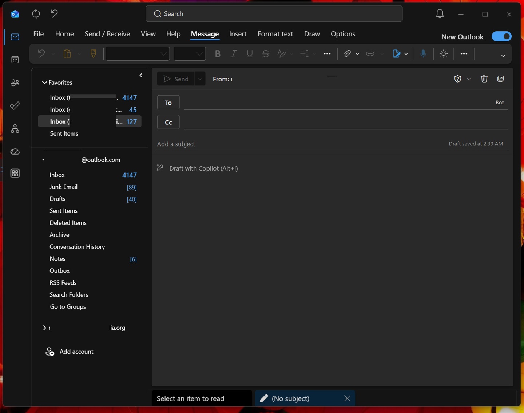Open the Insert tab
This screenshot has width=524, height=413.
(x=238, y=34)
